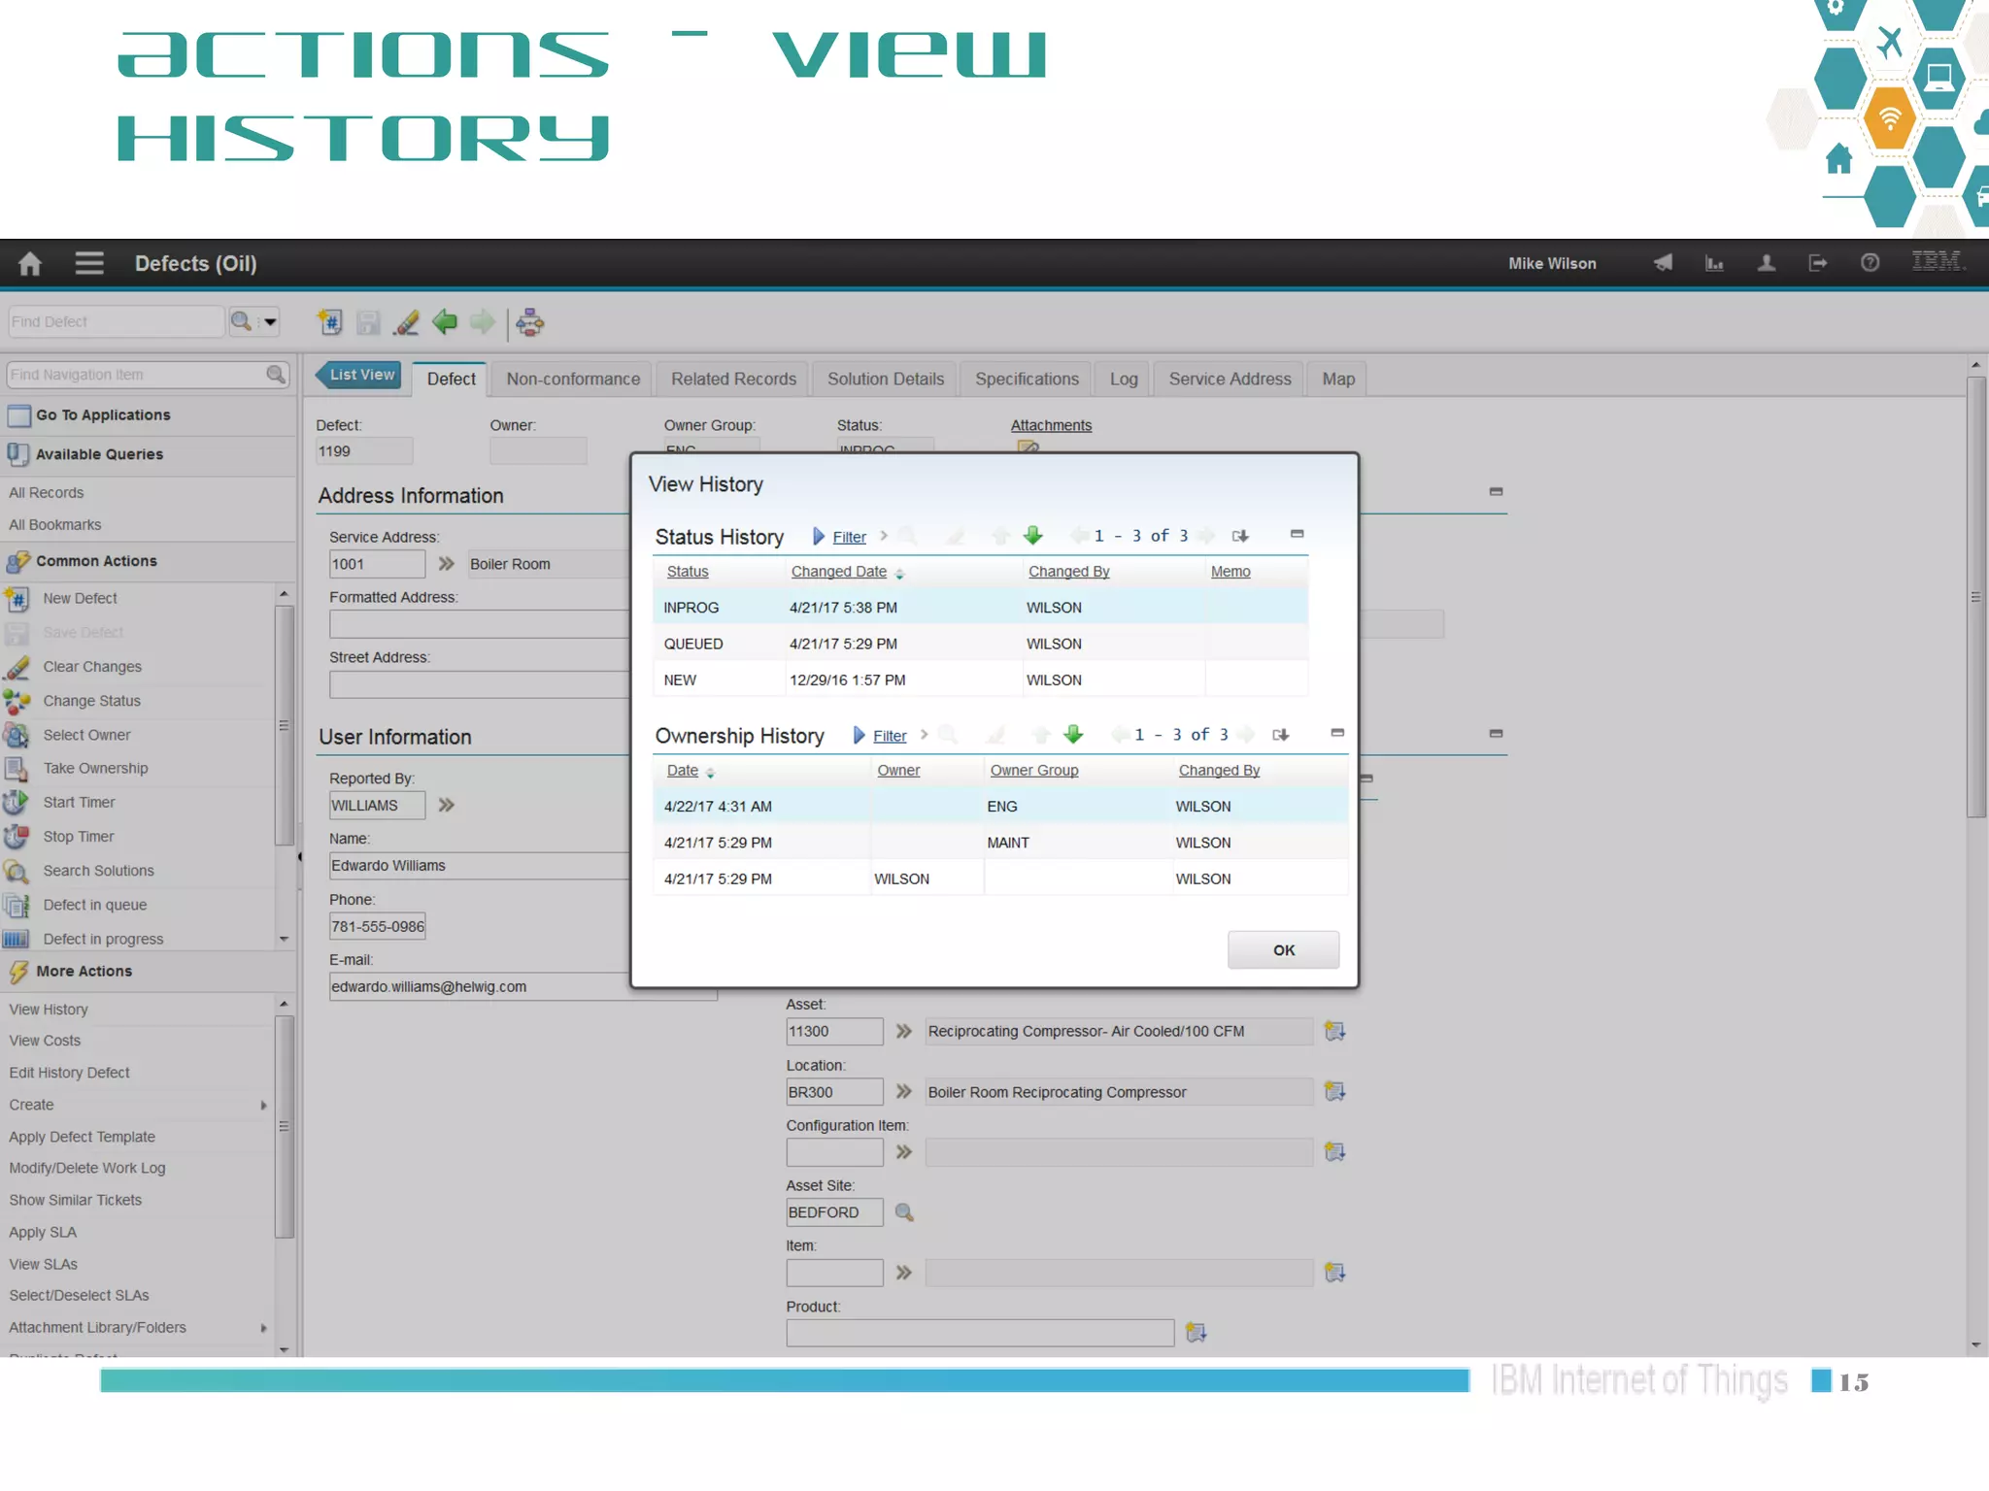Download the Status History table

[x=1240, y=536]
